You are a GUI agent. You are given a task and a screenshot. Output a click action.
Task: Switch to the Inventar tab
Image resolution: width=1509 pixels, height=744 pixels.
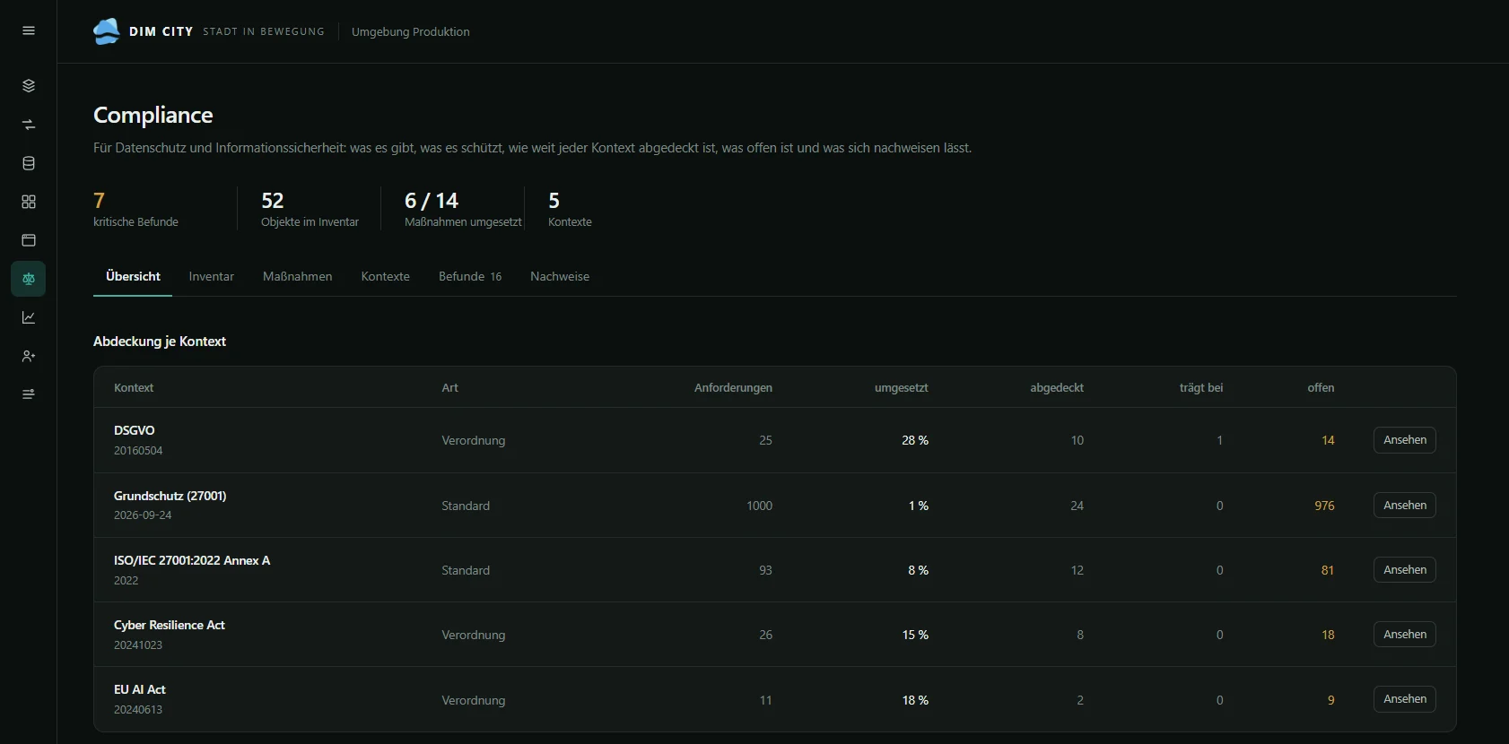[x=212, y=276]
